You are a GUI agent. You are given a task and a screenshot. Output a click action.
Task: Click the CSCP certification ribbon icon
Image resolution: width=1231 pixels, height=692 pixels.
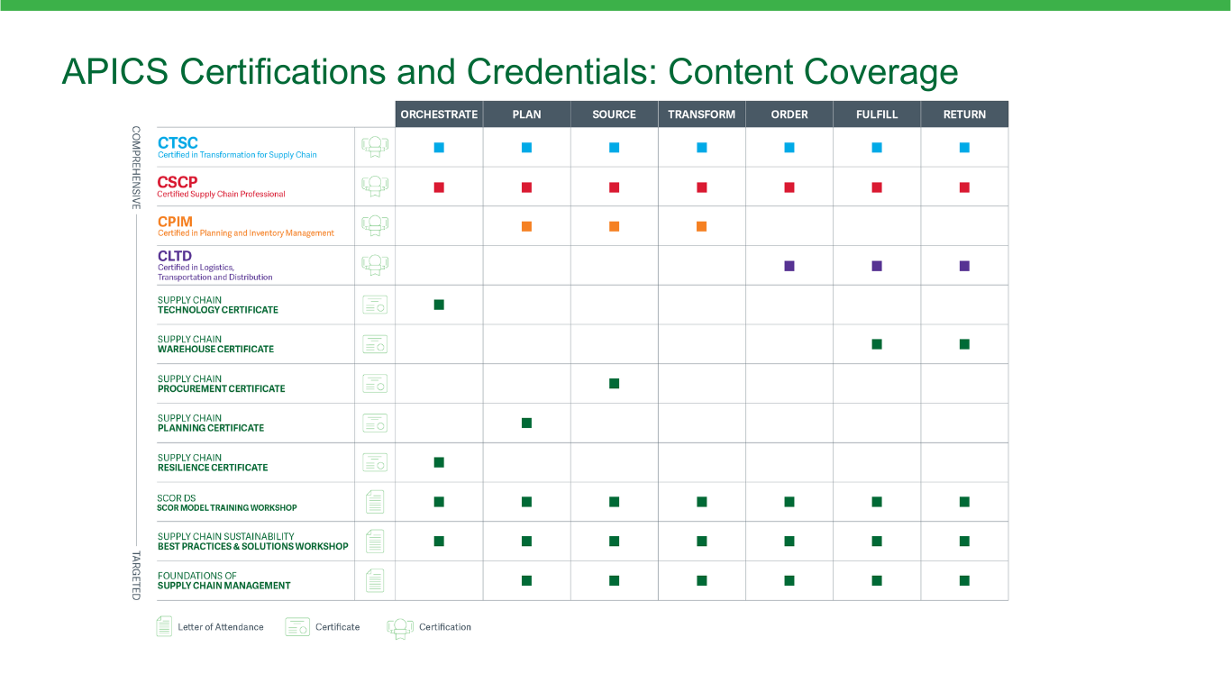pyautogui.click(x=375, y=187)
